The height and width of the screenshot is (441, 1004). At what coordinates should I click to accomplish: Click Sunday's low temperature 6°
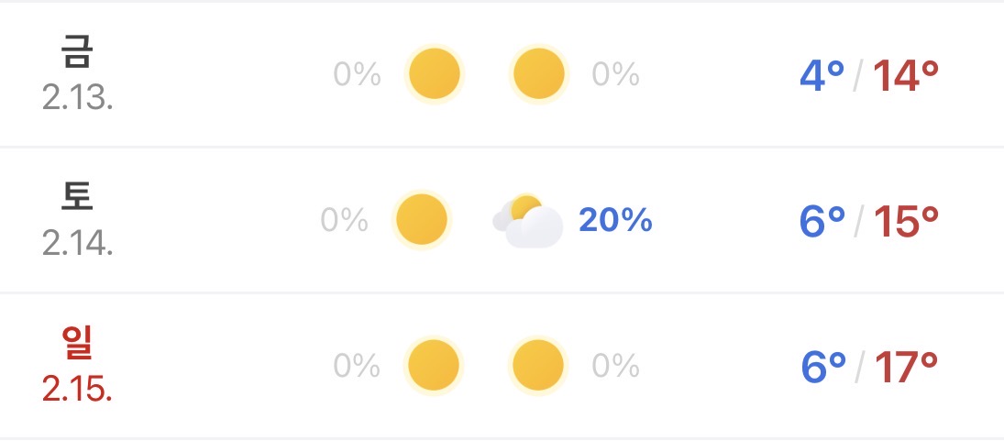[822, 368]
